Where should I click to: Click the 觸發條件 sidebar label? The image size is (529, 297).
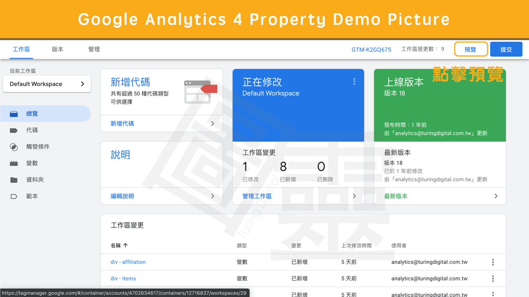point(38,147)
